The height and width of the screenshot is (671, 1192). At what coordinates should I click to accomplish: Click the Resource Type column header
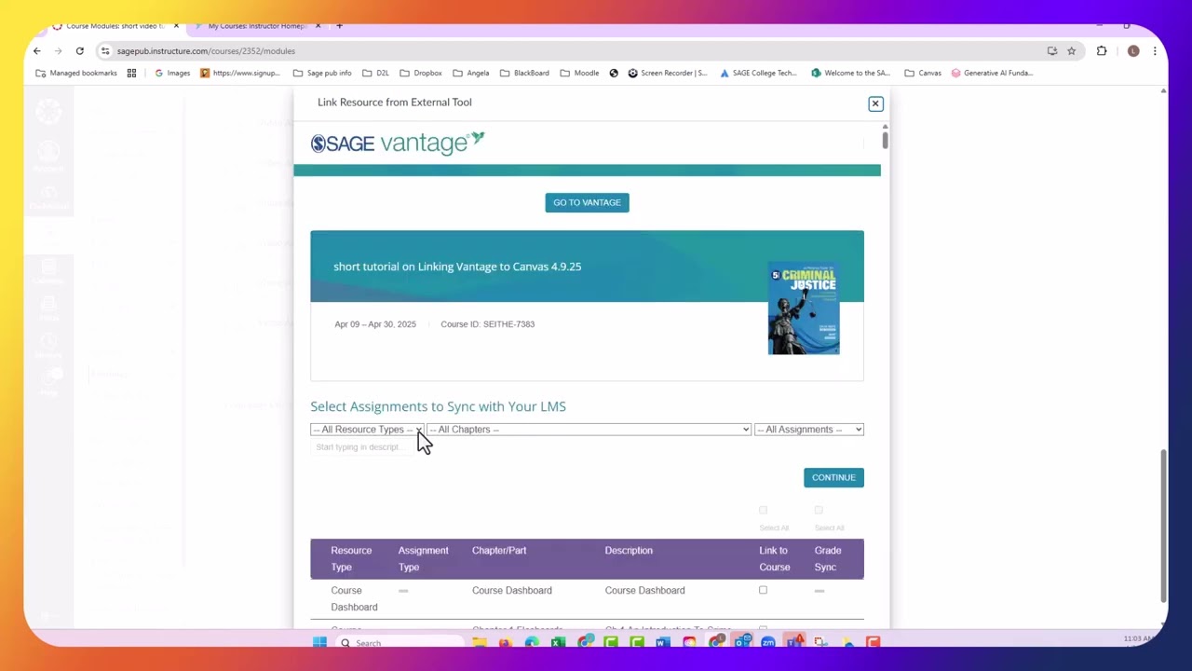351,558
